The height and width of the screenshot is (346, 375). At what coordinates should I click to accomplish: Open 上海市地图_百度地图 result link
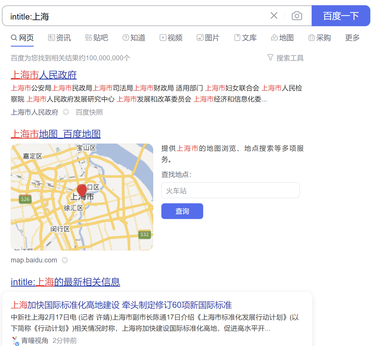click(56, 134)
